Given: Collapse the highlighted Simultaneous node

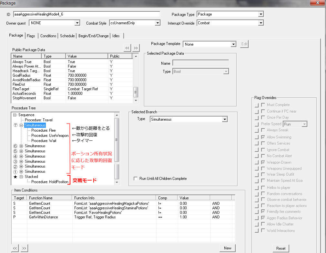Looking at the screenshot, I should 21,125.
